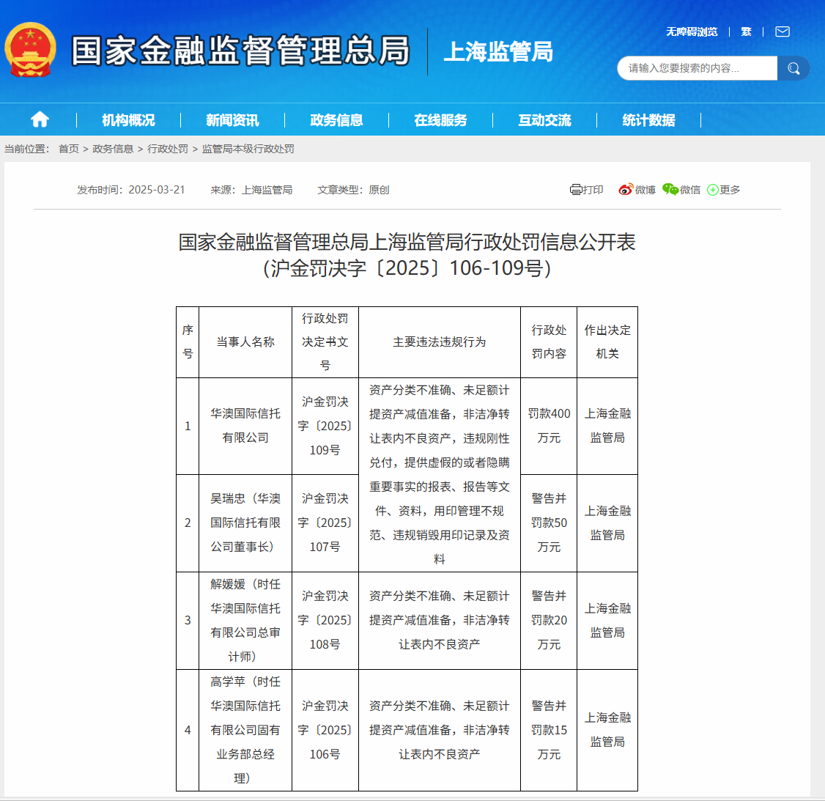Click the 〔2025〕106-109号 subtitle line
Image resolution: width=825 pixels, height=801 pixels.
(x=407, y=268)
